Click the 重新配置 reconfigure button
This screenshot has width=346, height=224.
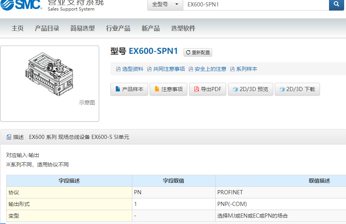pos(198,52)
